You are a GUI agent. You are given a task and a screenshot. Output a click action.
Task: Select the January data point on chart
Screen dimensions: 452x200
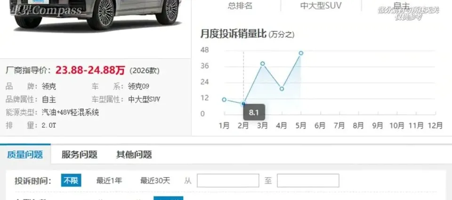[224, 100]
